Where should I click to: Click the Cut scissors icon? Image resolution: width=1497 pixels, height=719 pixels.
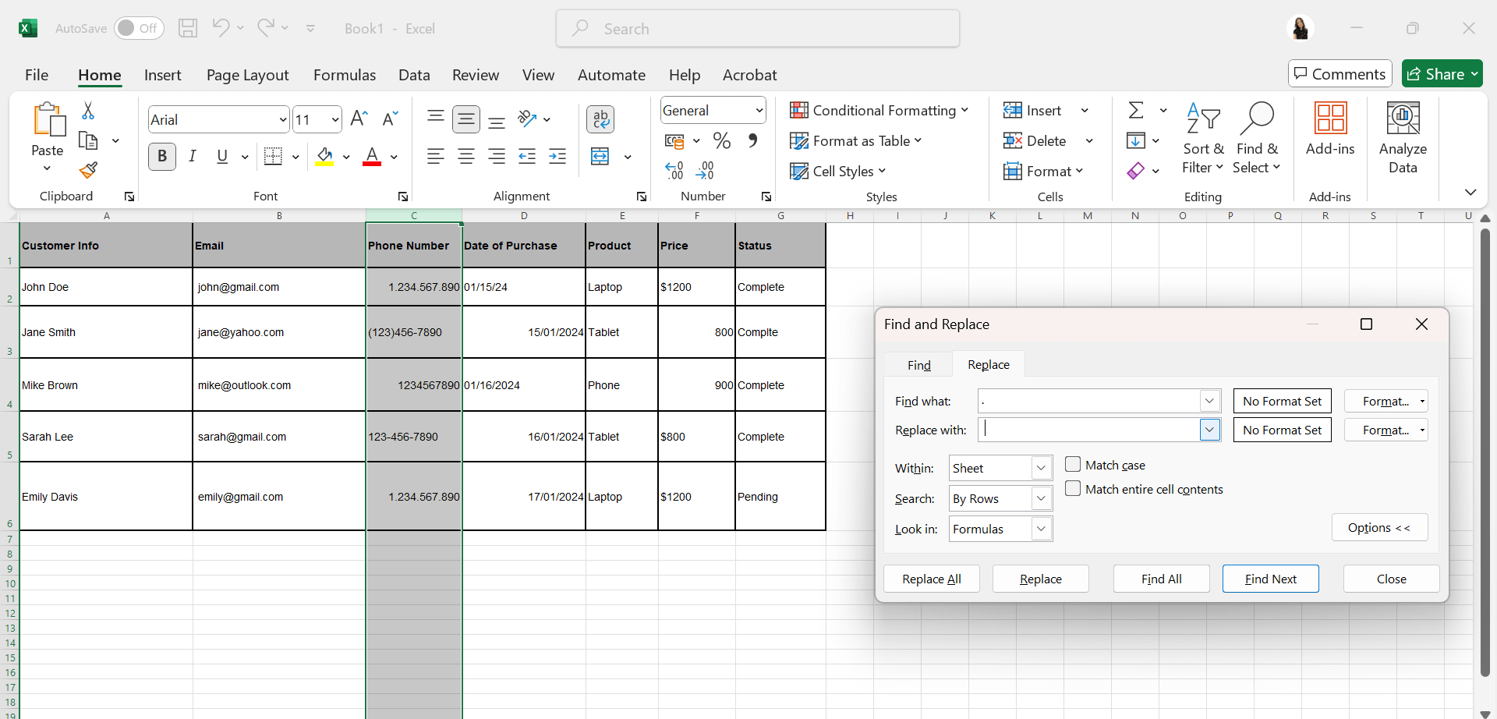88,112
